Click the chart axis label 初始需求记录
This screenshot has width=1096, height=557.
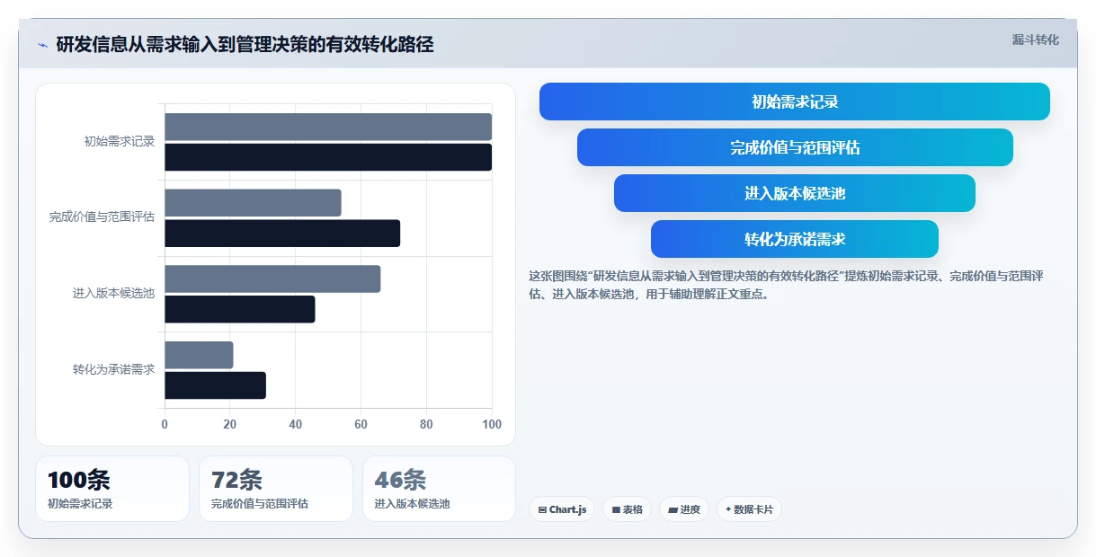(x=120, y=141)
